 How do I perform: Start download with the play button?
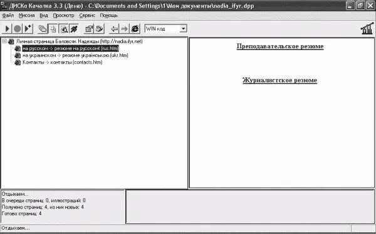7,29
